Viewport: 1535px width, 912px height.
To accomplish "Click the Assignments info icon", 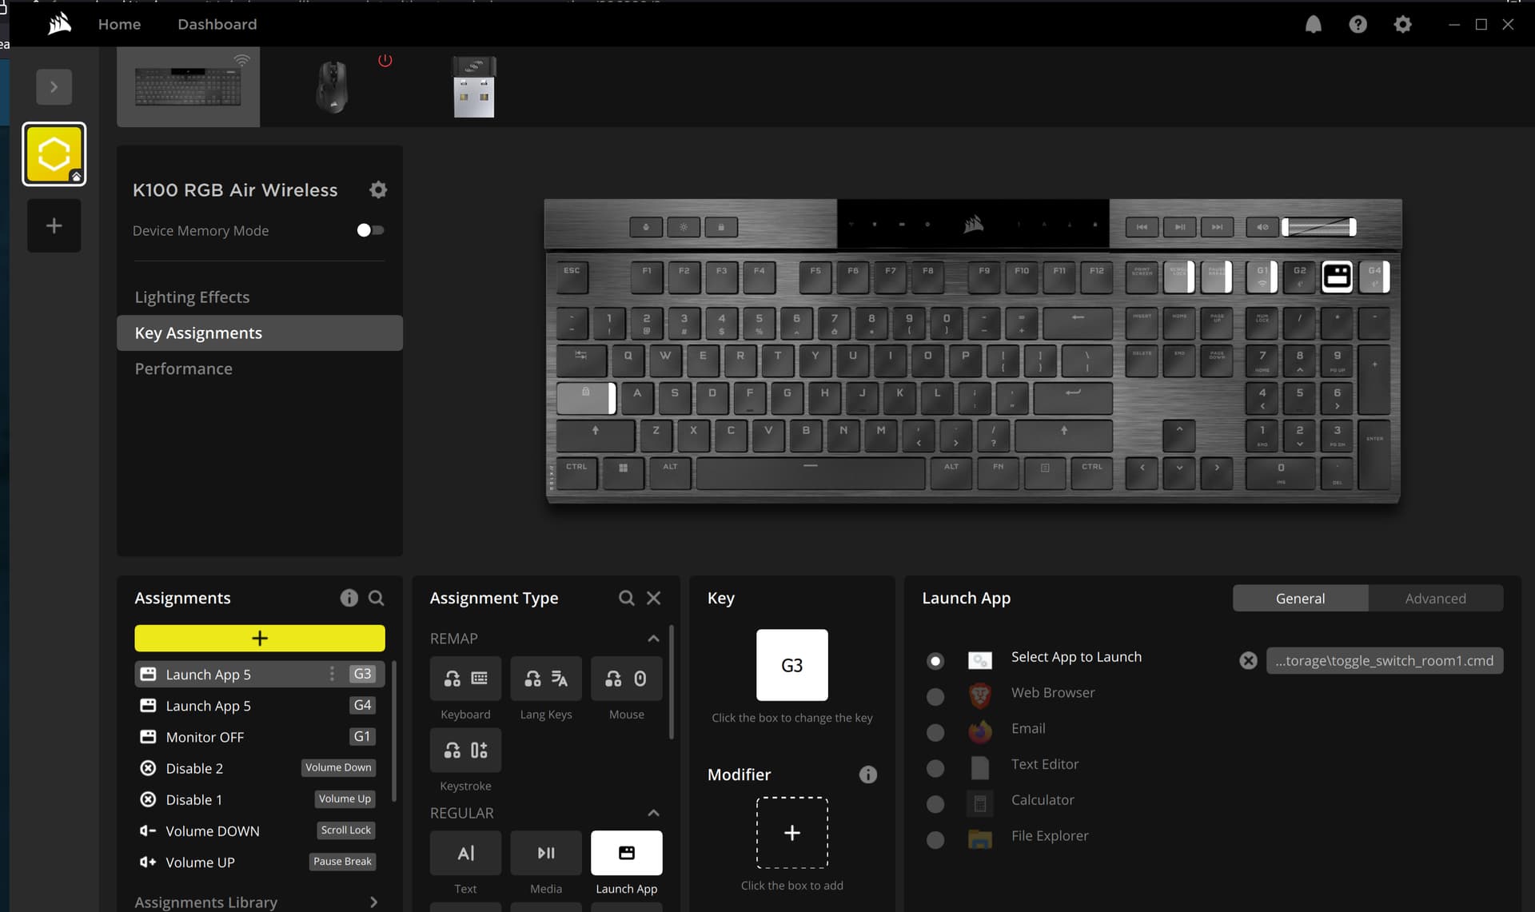I will click(349, 598).
